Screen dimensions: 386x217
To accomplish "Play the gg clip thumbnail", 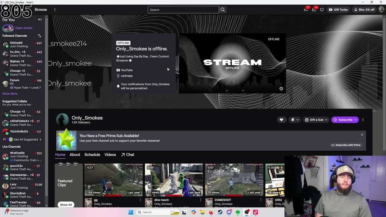I will point(113,180).
